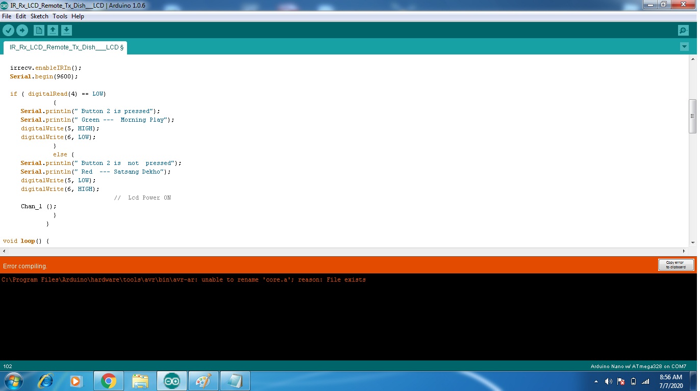Image resolution: width=700 pixels, height=391 pixels.
Task: Click the 'digitalWrite(6, LOW);' line
Action: click(58, 137)
